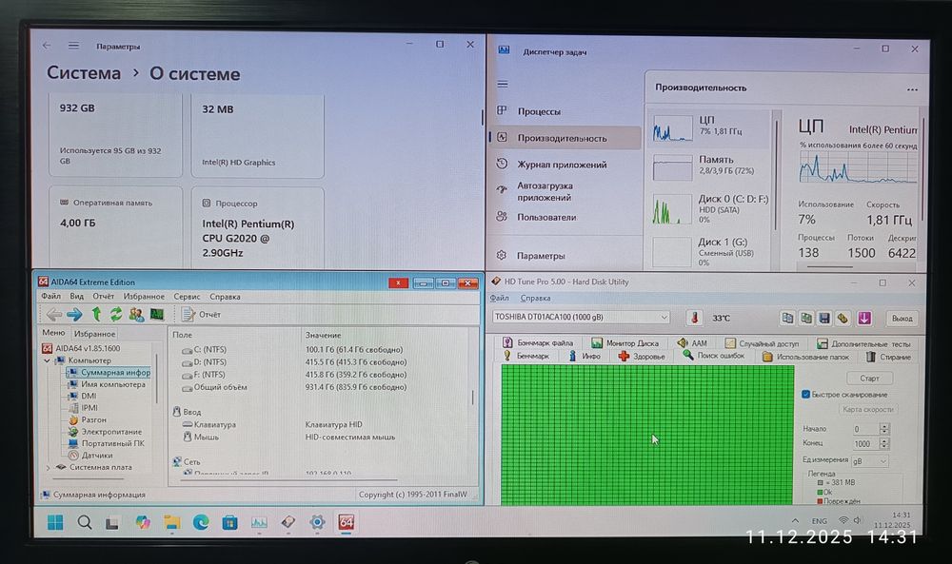Click the Начало value spinner arrows
Image resolution: width=952 pixels, height=564 pixels.
884,429
